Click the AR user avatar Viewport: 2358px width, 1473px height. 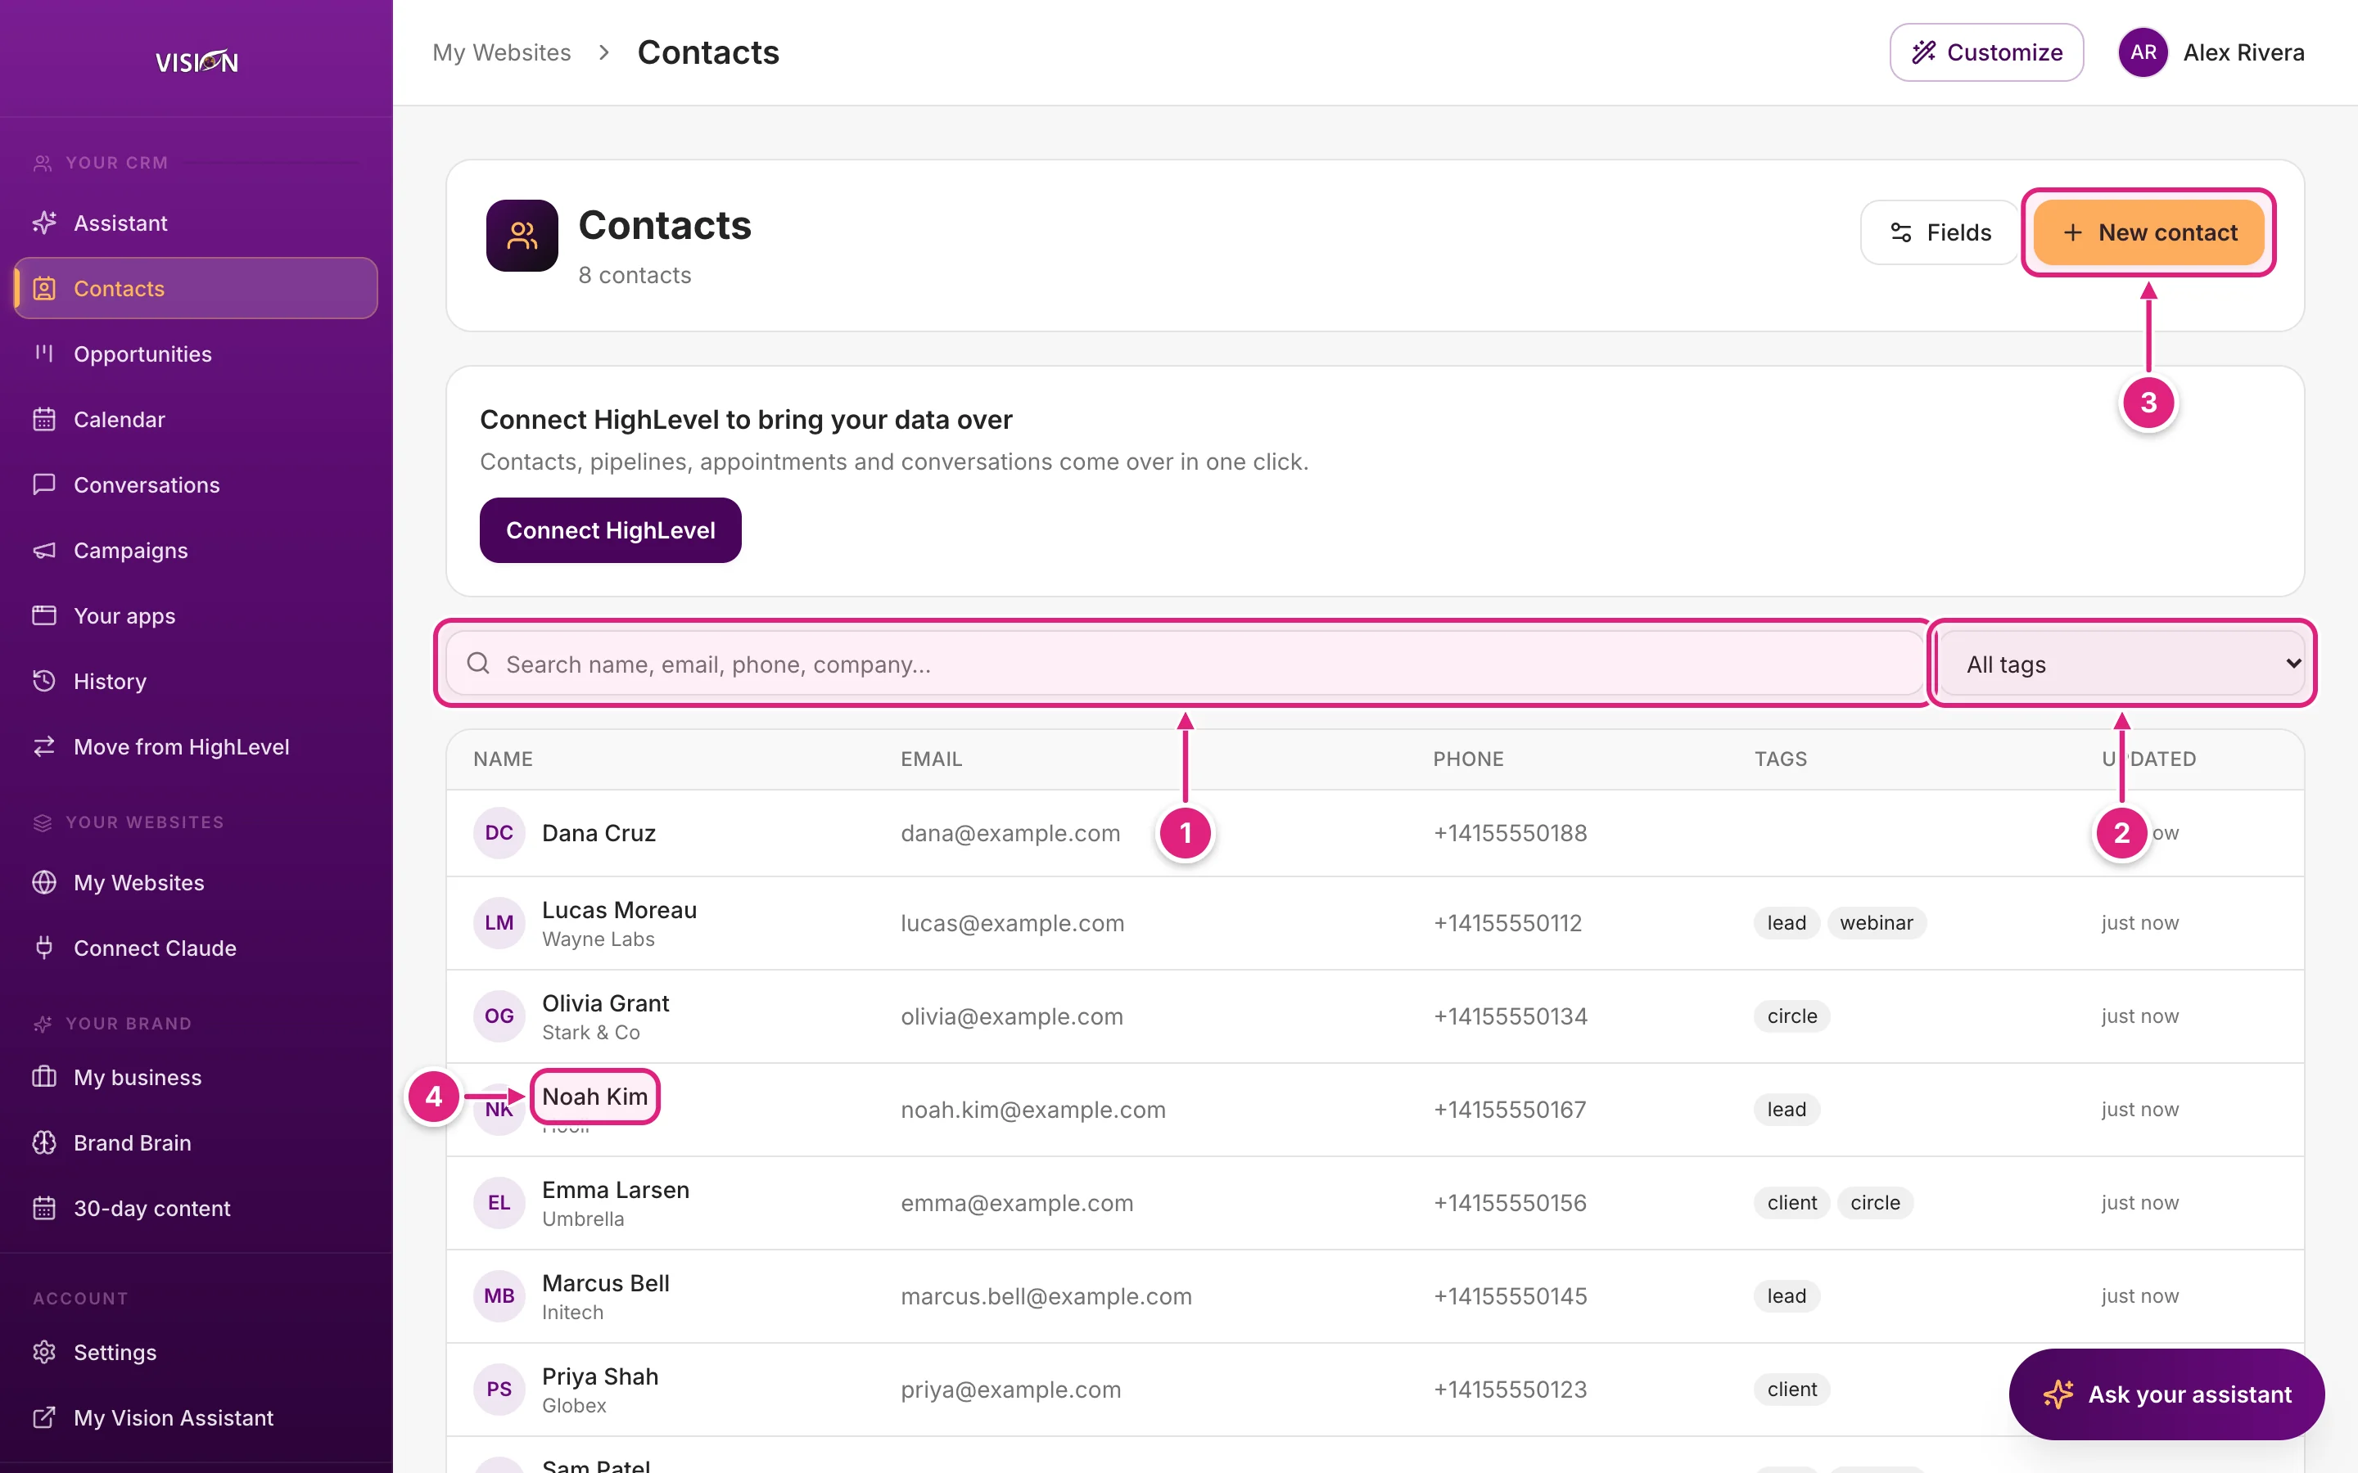click(2143, 52)
